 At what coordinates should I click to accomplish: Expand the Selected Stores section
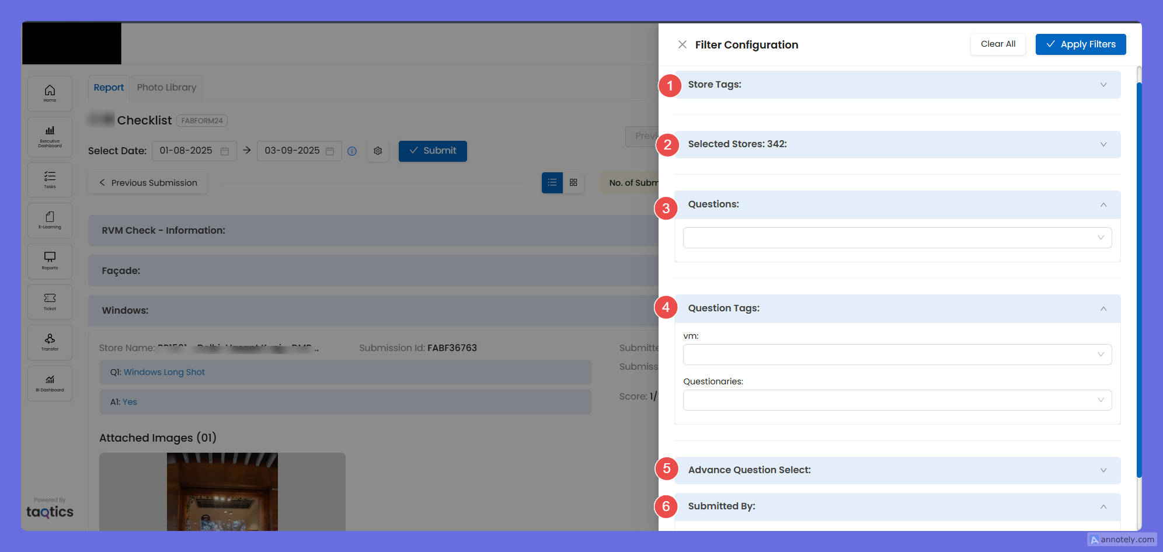897,144
